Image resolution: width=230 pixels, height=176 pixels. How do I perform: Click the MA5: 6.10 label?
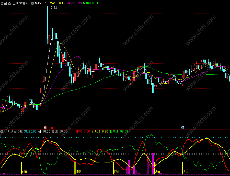click(42, 3)
